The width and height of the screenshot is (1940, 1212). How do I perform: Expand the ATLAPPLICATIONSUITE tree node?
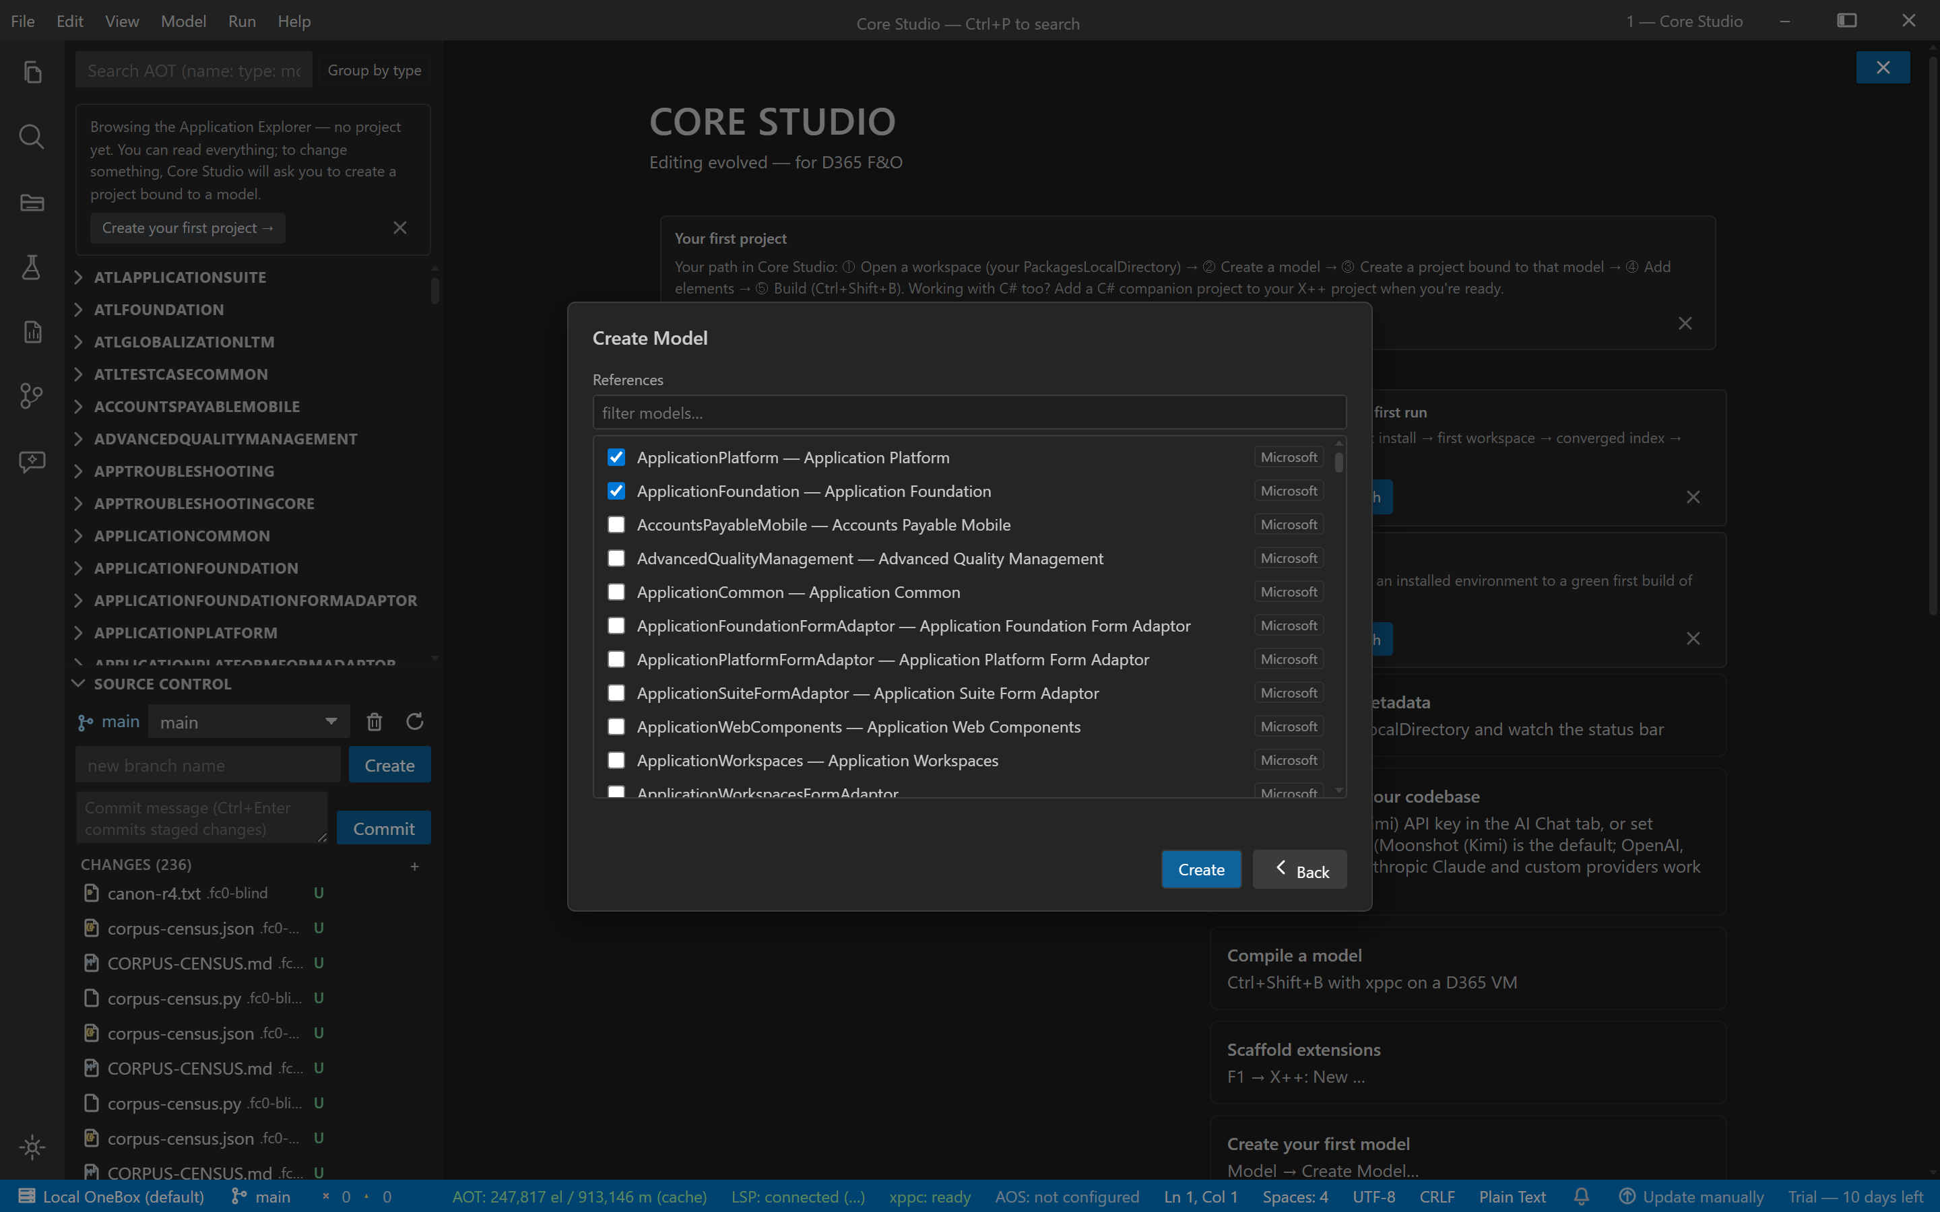[x=79, y=277]
